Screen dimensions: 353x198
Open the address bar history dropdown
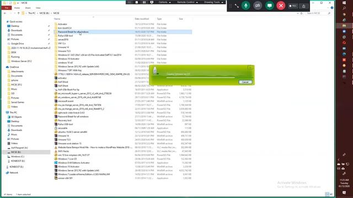tap(298, 13)
